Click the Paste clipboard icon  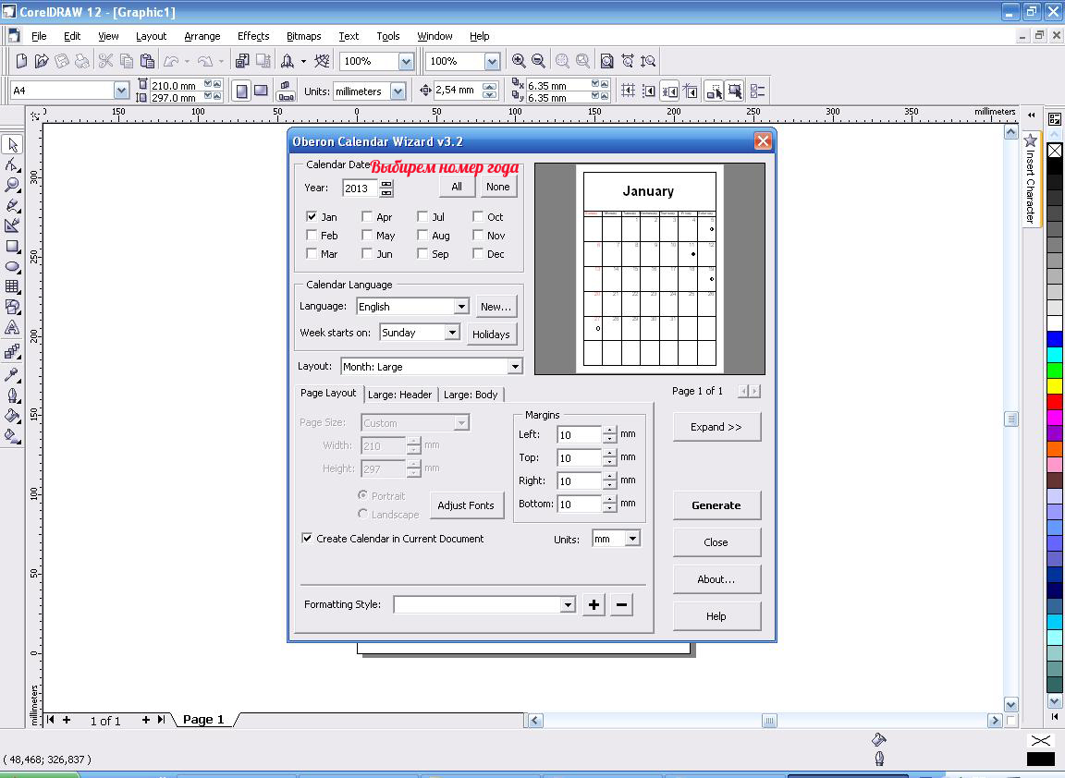click(x=147, y=61)
